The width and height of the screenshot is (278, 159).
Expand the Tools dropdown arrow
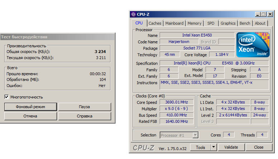tap(214, 147)
